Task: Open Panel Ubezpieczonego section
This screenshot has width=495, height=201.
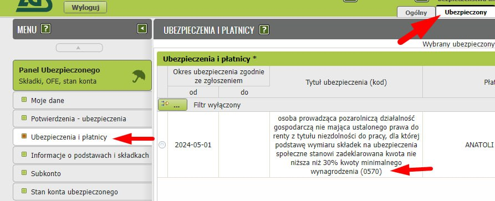Action: click(x=82, y=75)
